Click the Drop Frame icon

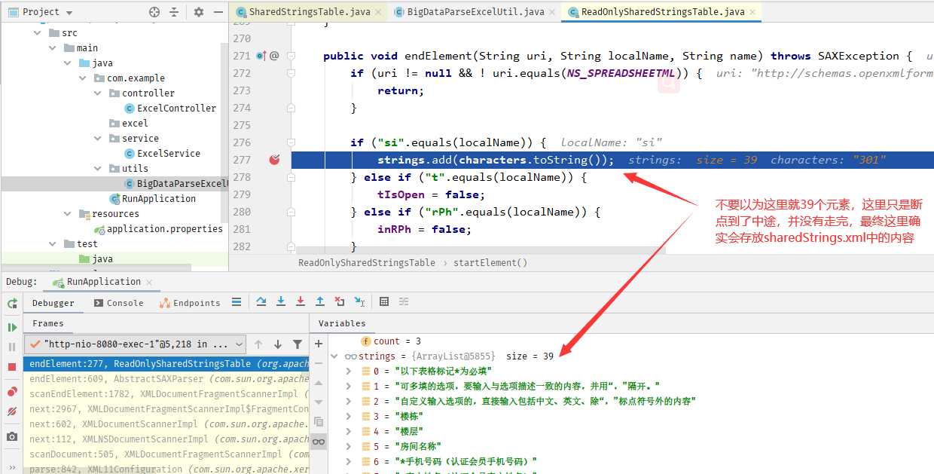[x=340, y=301]
